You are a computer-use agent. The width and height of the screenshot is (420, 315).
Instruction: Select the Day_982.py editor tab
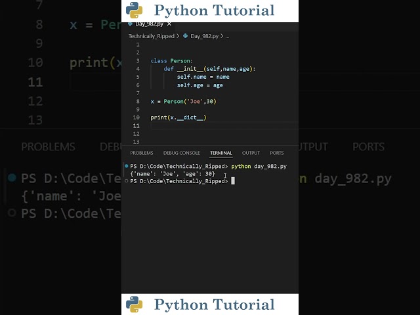click(x=149, y=24)
